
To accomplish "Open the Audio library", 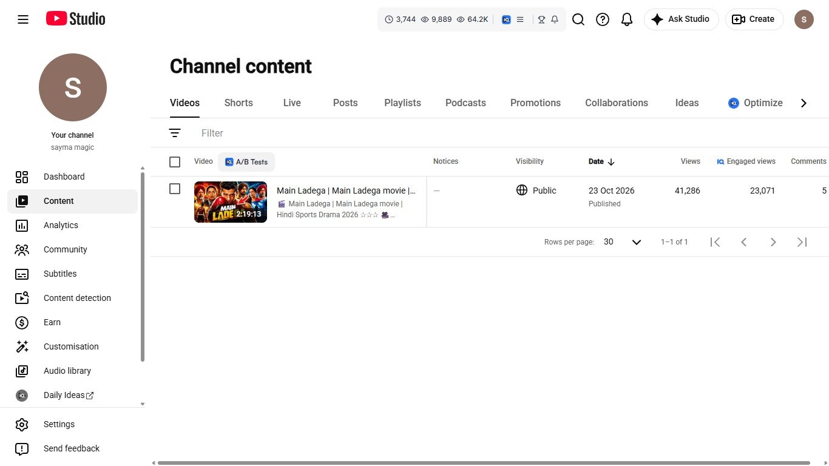I will point(73,371).
